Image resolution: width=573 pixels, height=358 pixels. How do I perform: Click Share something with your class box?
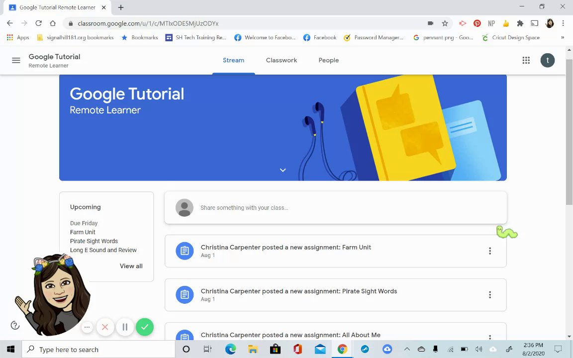[x=335, y=207]
